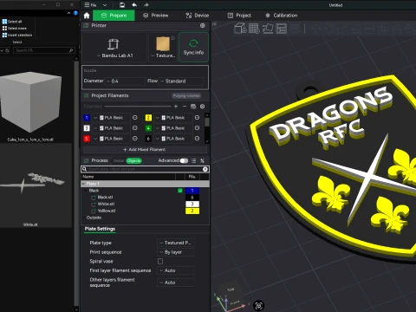416x312 pixels.
Task: Open the Print sequence By layer dropdown
Action: [x=176, y=252]
